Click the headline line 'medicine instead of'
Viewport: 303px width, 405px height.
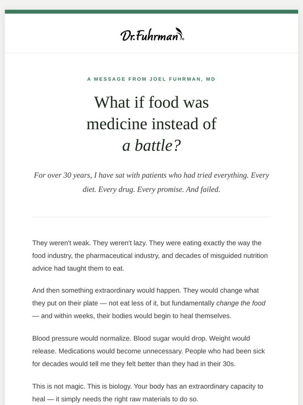tap(151, 124)
